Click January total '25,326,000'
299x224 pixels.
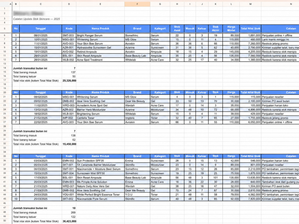[x=69, y=81]
